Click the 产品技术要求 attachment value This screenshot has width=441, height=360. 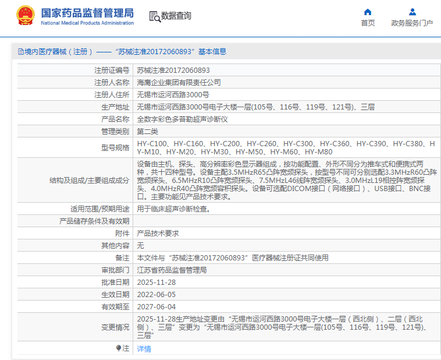pyautogui.click(x=158, y=233)
